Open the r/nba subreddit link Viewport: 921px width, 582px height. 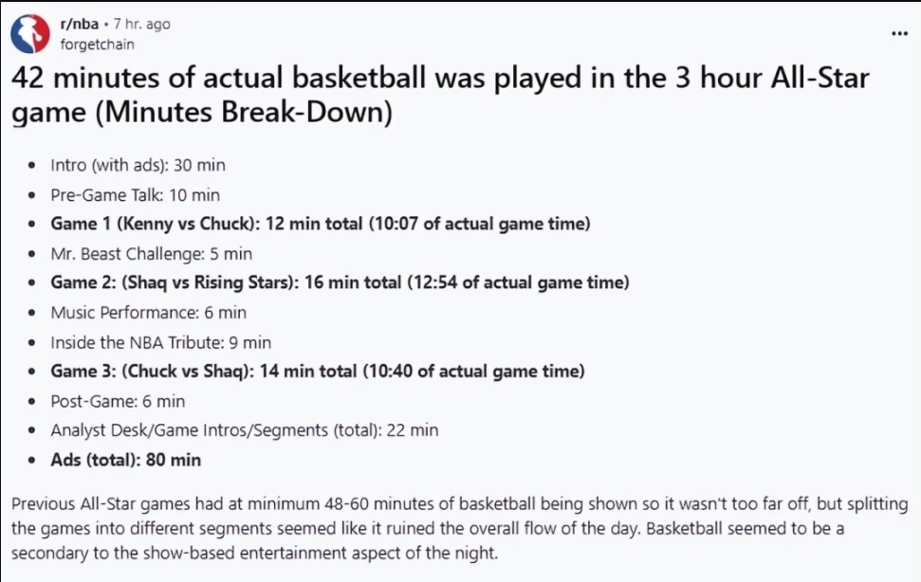pyautogui.click(x=79, y=25)
